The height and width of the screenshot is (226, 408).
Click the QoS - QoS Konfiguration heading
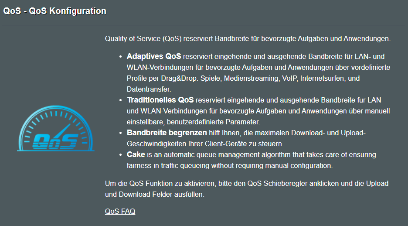coord(54,11)
